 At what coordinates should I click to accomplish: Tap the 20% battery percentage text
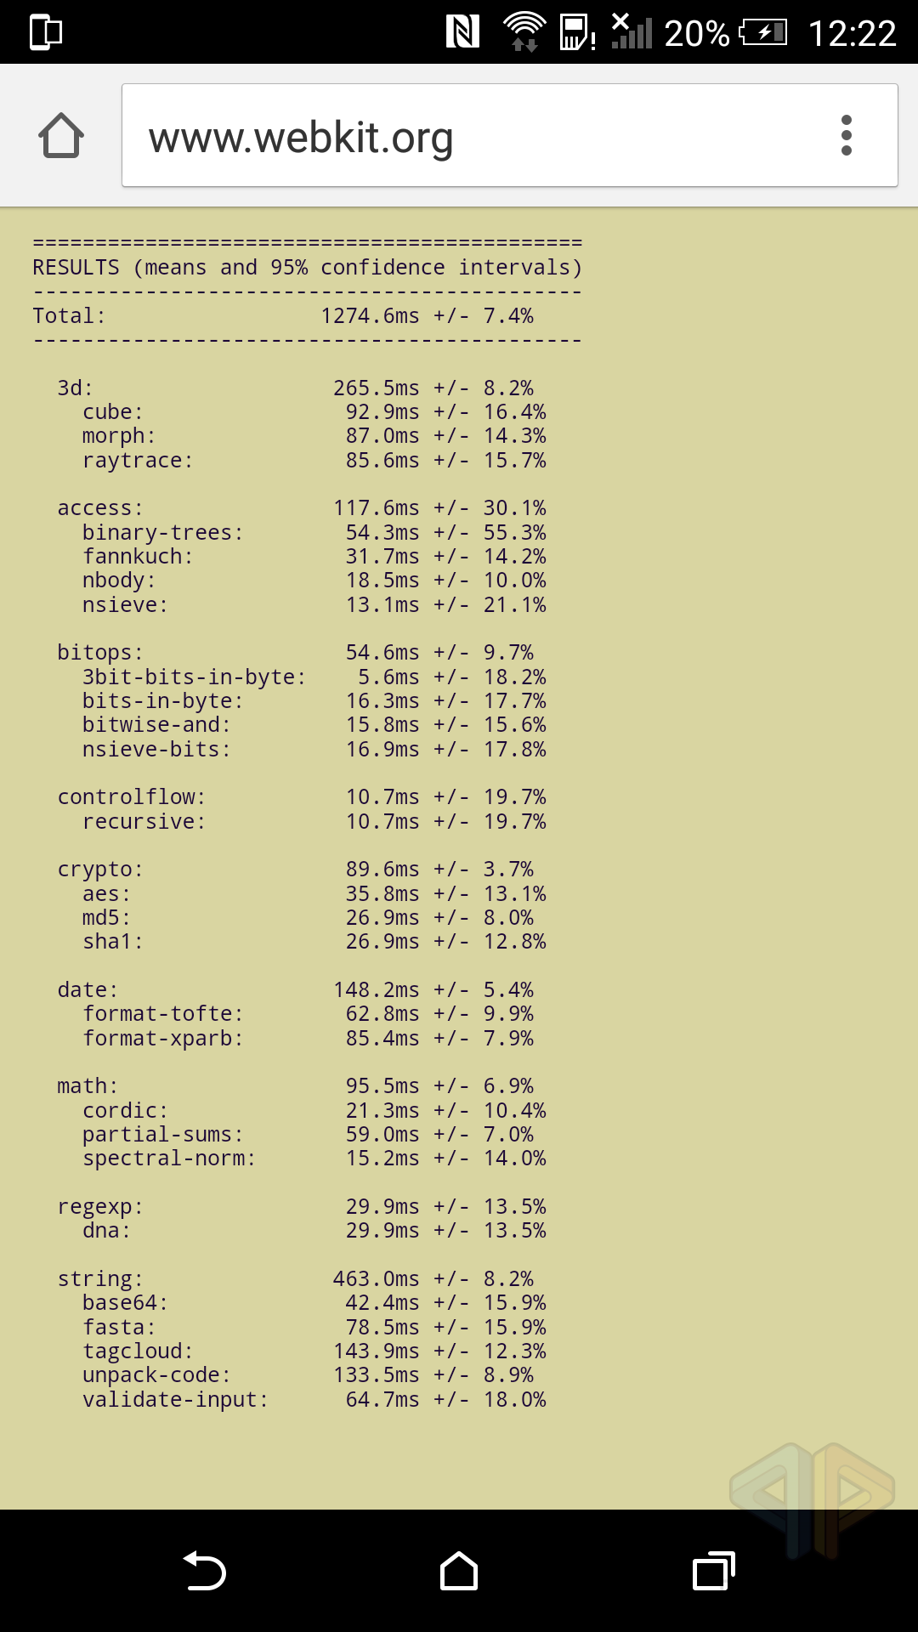coord(696,34)
